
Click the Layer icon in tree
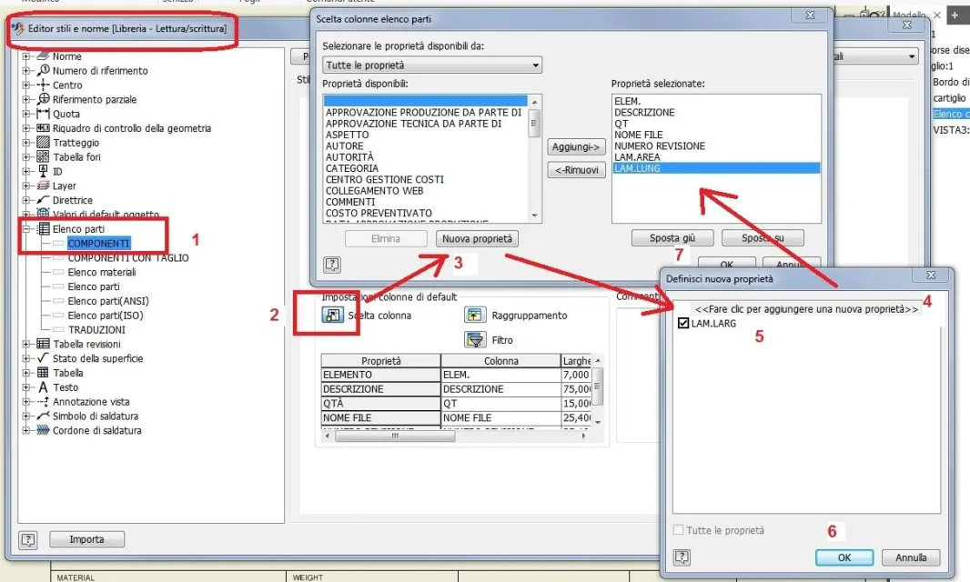tap(44, 186)
